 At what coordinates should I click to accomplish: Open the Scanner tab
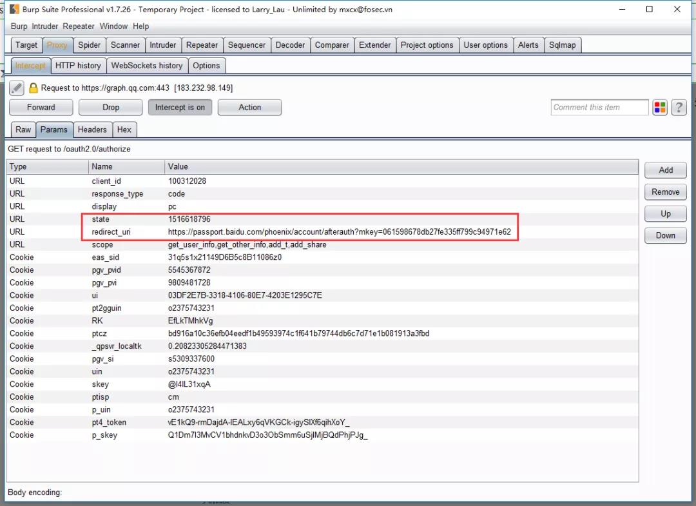click(125, 45)
